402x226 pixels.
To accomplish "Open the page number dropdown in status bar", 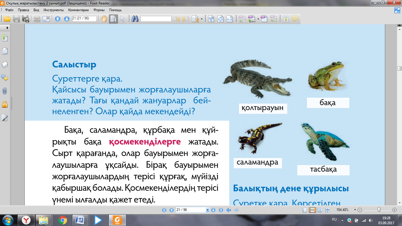I will (x=207, y=210).
